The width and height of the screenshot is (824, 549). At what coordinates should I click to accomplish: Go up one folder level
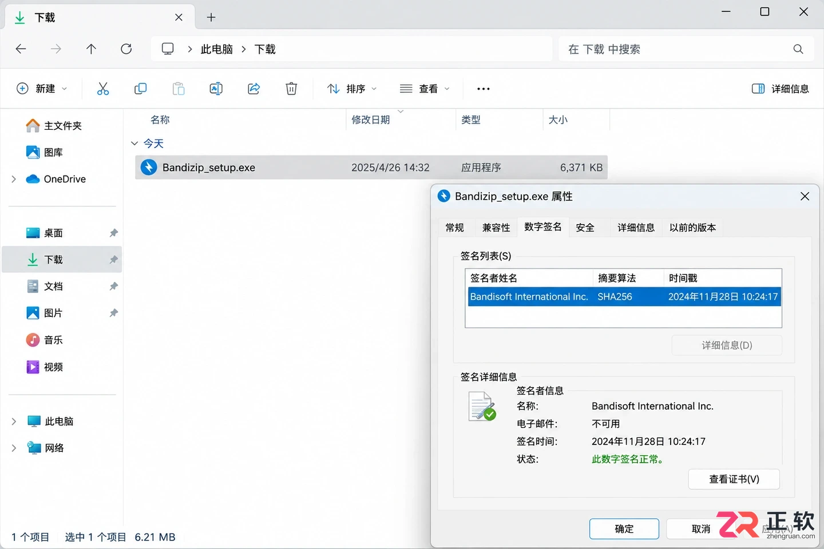tap(91, 49)
